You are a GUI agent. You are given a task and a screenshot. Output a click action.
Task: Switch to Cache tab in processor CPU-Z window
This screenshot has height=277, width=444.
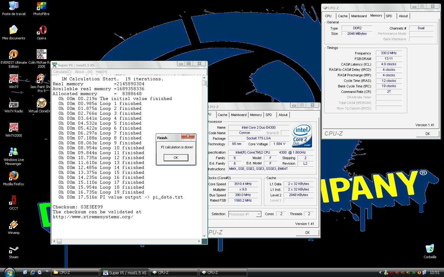point(222,115)
